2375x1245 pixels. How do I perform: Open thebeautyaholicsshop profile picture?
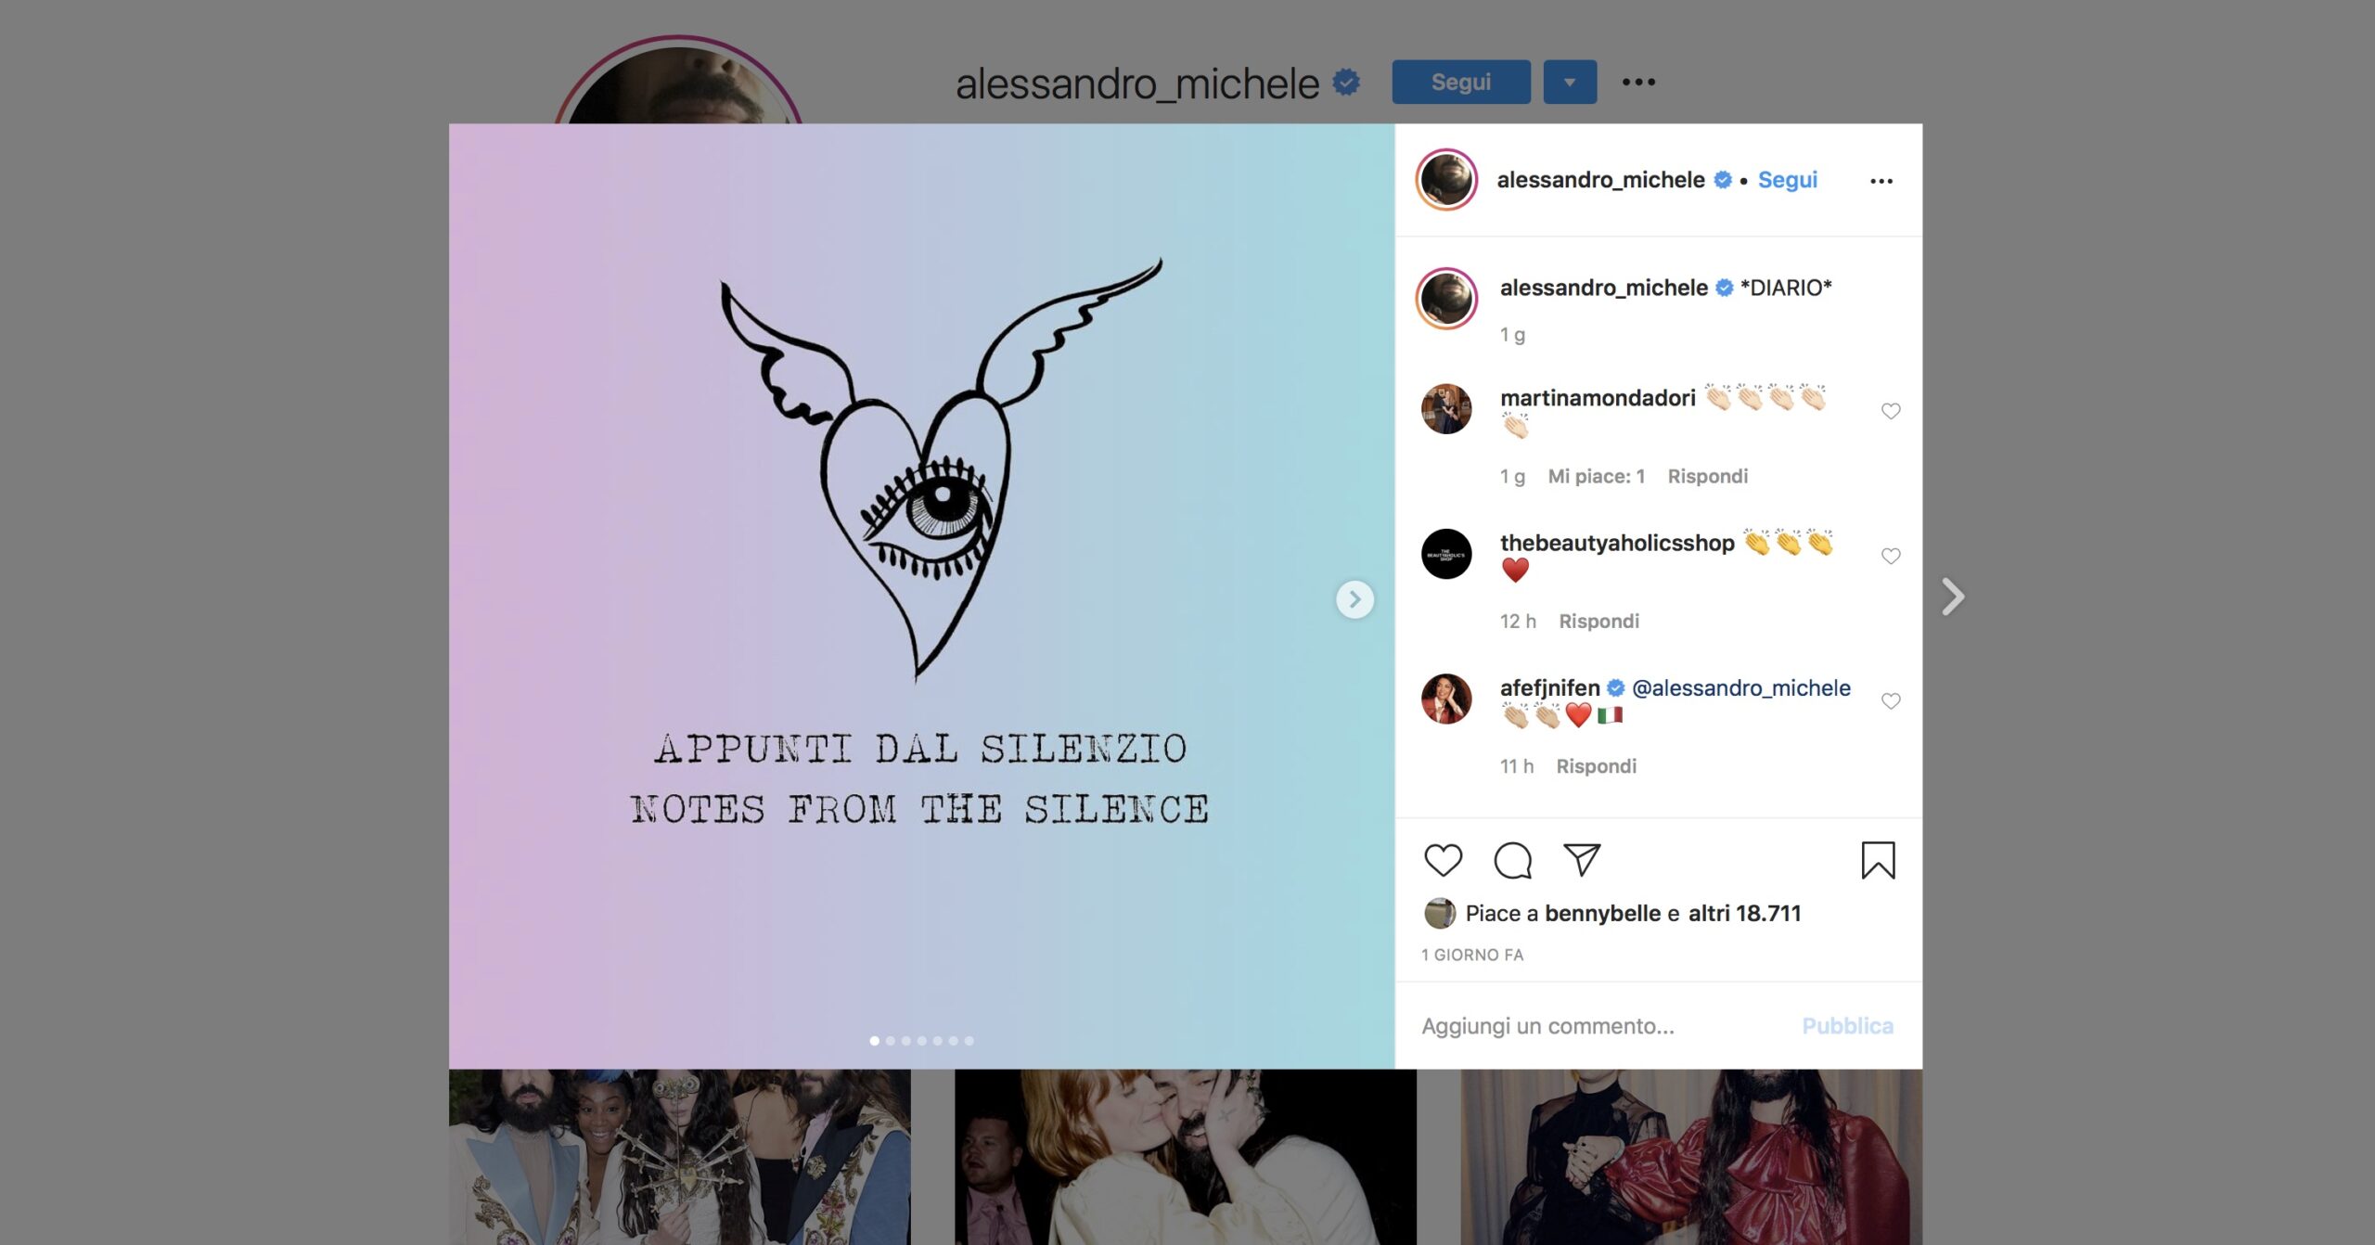tap(1446, 554)
